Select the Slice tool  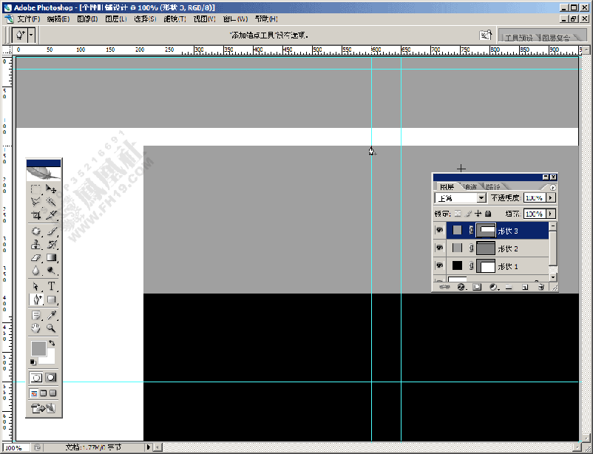[x=51, y=215]
